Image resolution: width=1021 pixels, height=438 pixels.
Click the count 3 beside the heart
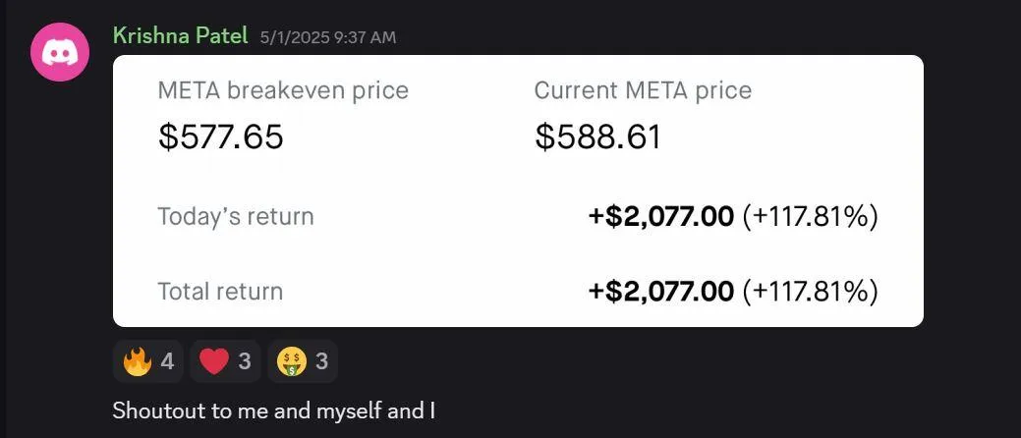point(245,362)
